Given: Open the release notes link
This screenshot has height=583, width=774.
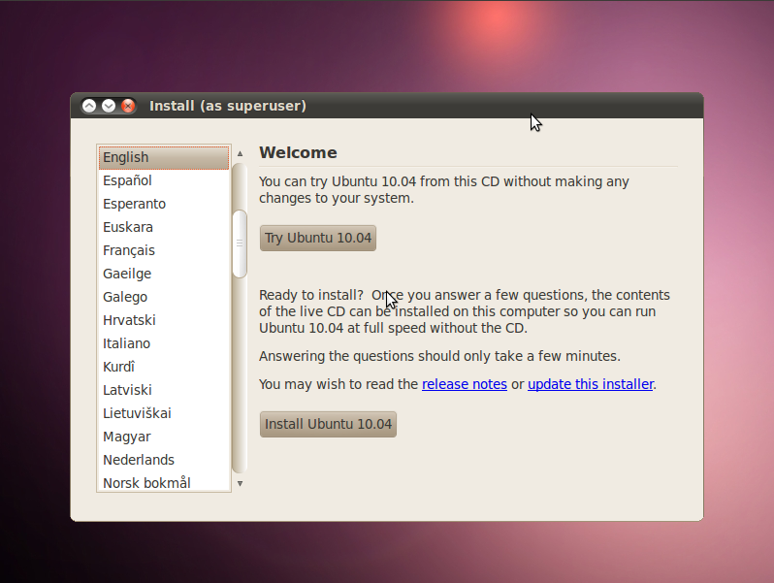Looking at the screenshot, I should 465,384.
